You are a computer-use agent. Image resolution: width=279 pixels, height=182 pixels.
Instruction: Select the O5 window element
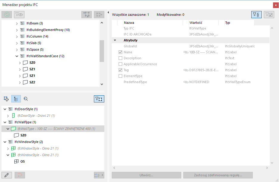[22, 161]
